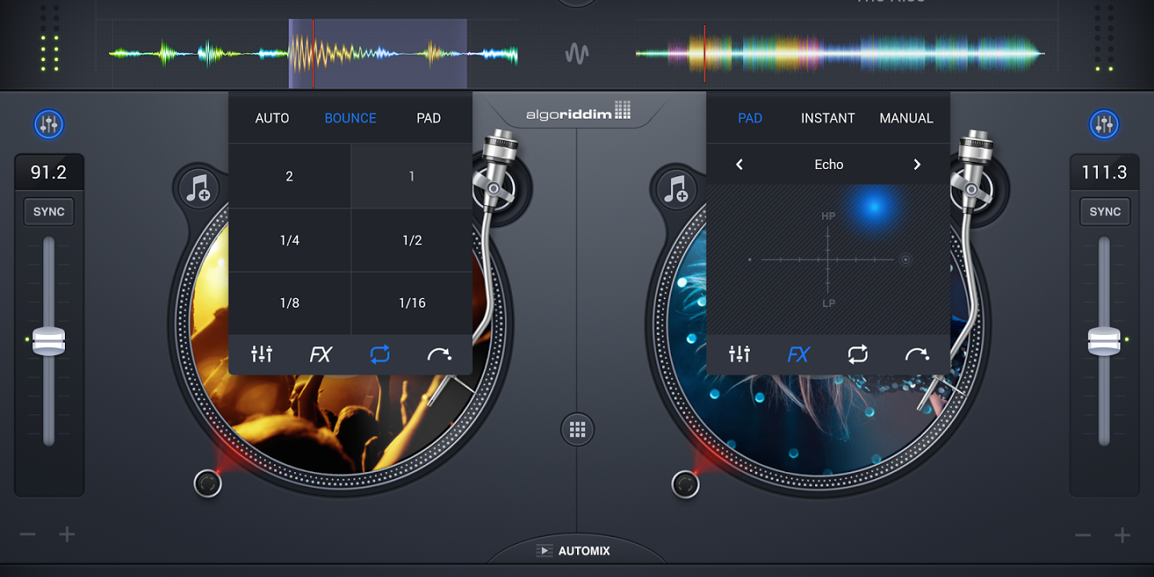Switch to previous effect before Echo
1154x577 pixels.
click(739, 164)
